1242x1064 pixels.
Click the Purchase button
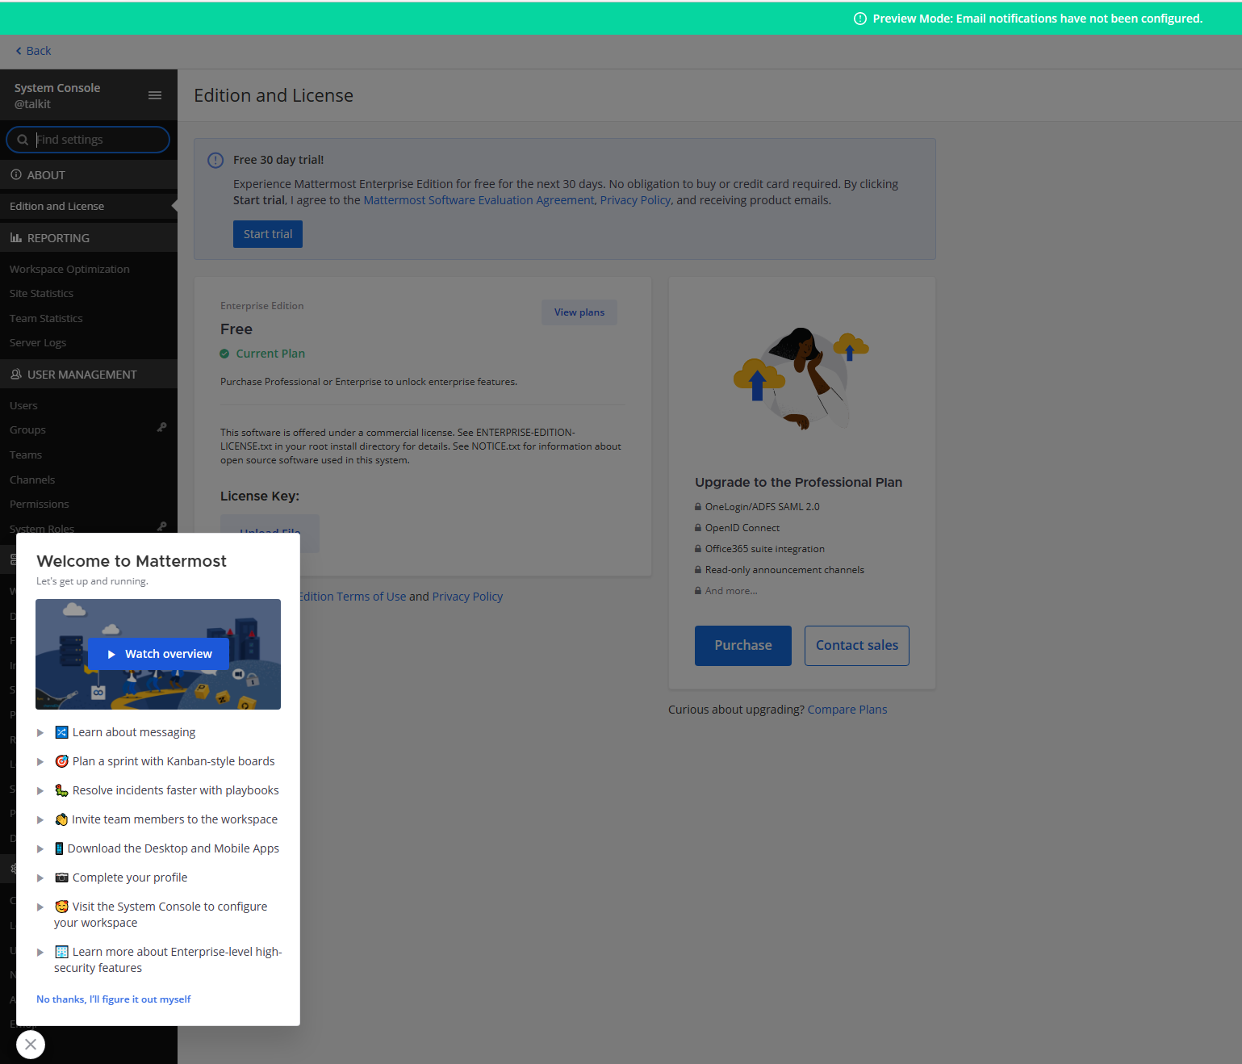(743, 645)
